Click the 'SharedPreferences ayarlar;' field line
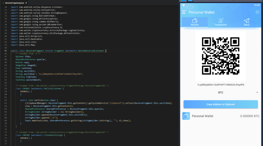 point(31,60)
